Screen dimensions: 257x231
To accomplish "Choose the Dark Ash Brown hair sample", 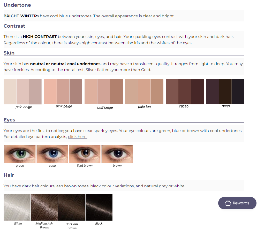I will click(x=72, y=207).
